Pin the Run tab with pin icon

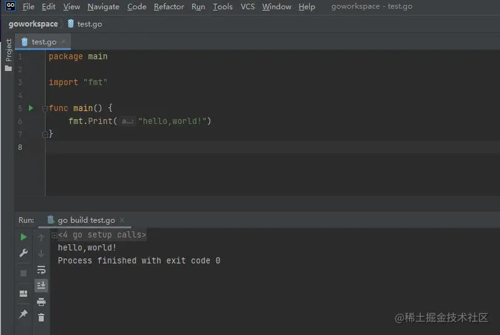(x=23, y=314)
